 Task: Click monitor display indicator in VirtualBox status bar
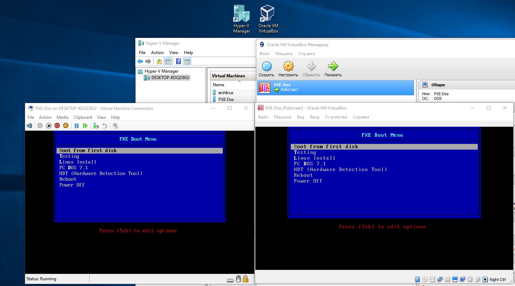pos(455,280)
